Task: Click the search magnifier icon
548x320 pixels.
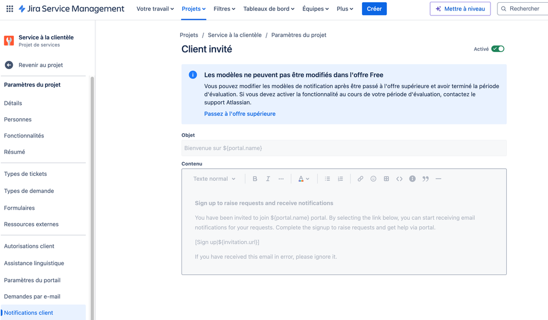Action: [x=504, y=9]
